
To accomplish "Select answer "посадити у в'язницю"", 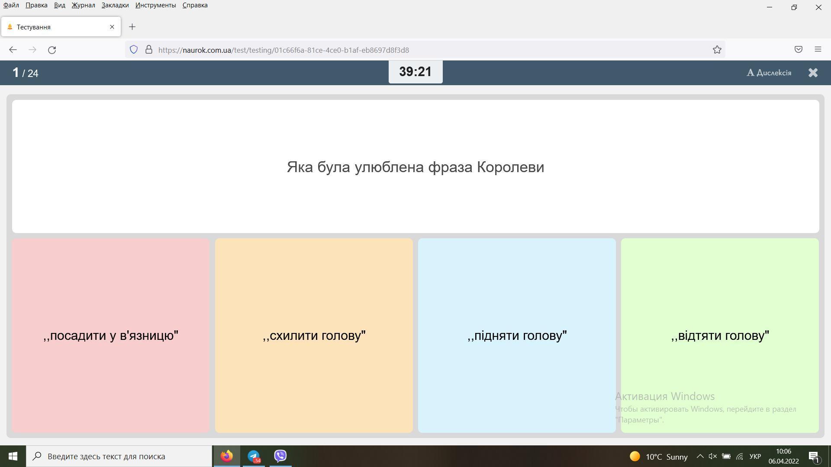I will pos(111,336).
